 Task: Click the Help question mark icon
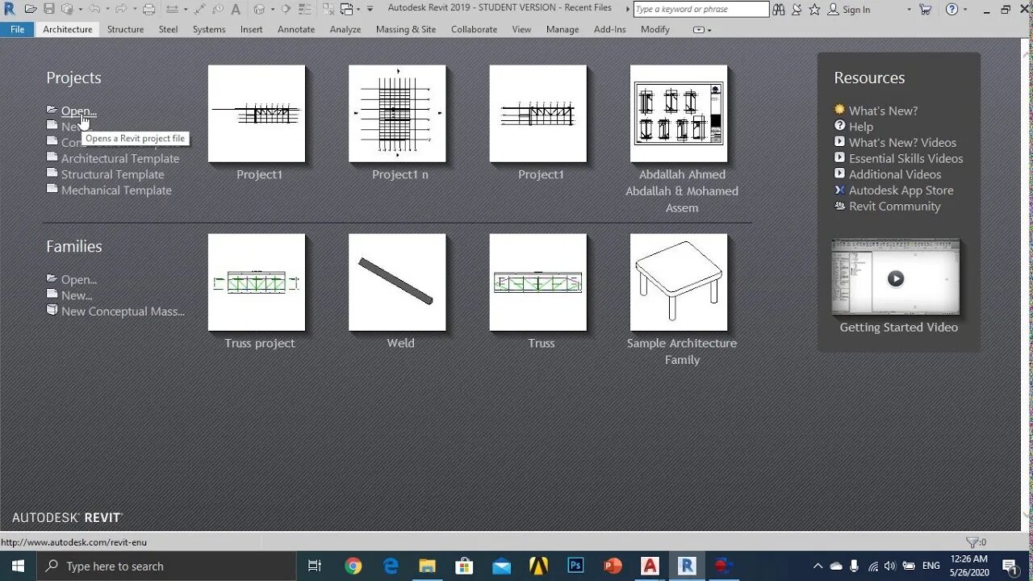click(x=952, y=10)
